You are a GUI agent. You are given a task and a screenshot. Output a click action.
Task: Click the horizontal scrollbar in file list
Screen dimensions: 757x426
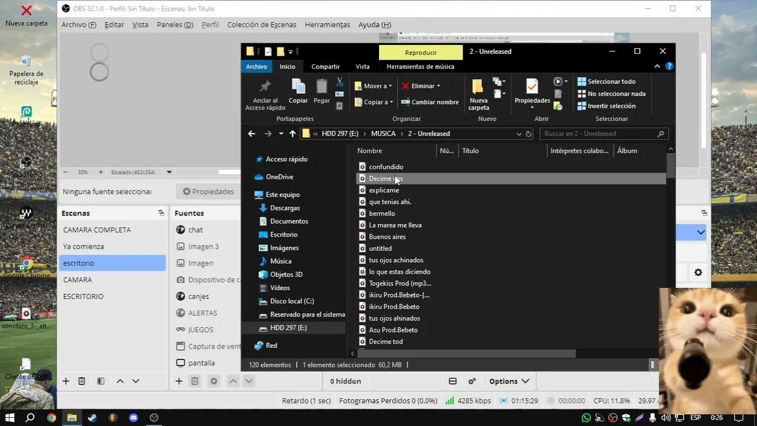tap(466, 354)
